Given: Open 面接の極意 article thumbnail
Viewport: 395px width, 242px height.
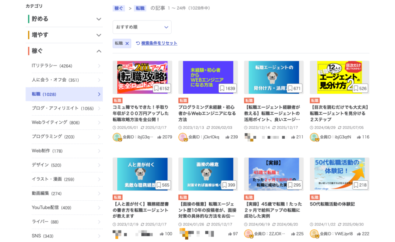Looking at the screenshot, I should pos(208,174).
